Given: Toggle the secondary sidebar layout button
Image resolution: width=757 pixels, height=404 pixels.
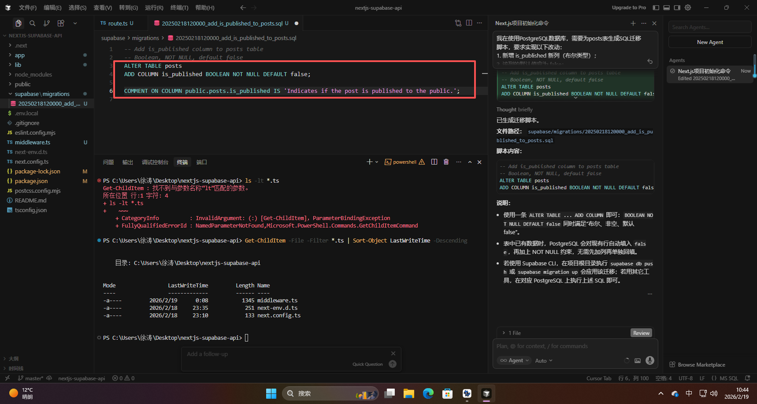Looking at the screenshot, I should [677, 7].
